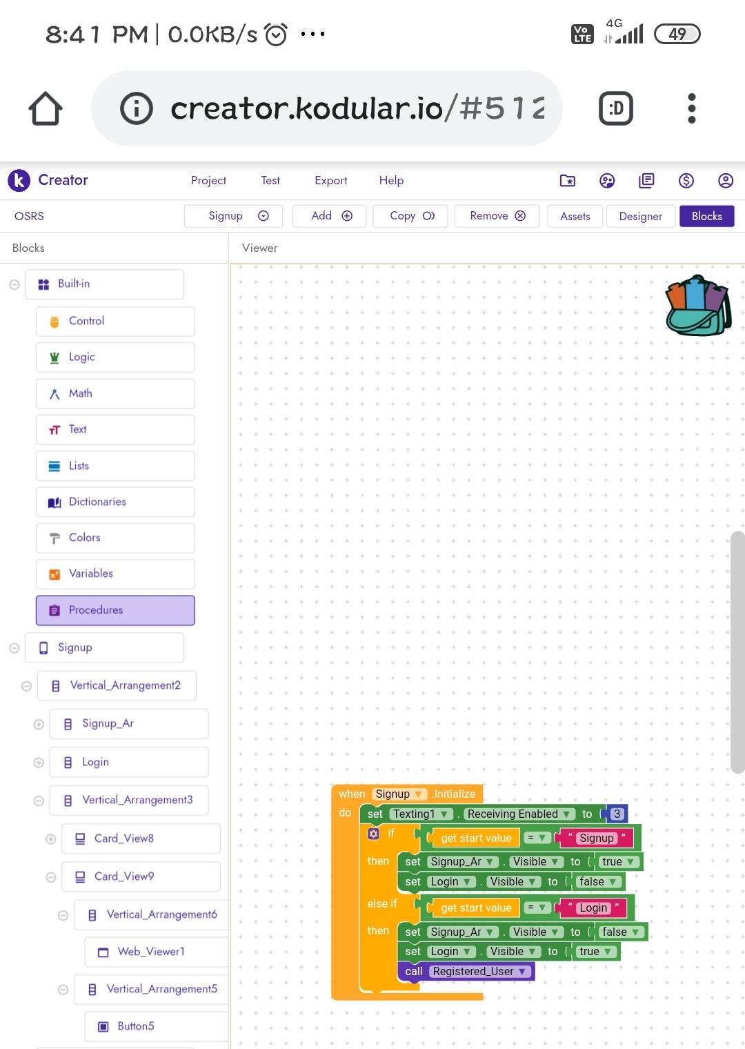Screen dimensions: 745x1049
Task: Open the Lists blocks category
Action: [x=115, y=466]
